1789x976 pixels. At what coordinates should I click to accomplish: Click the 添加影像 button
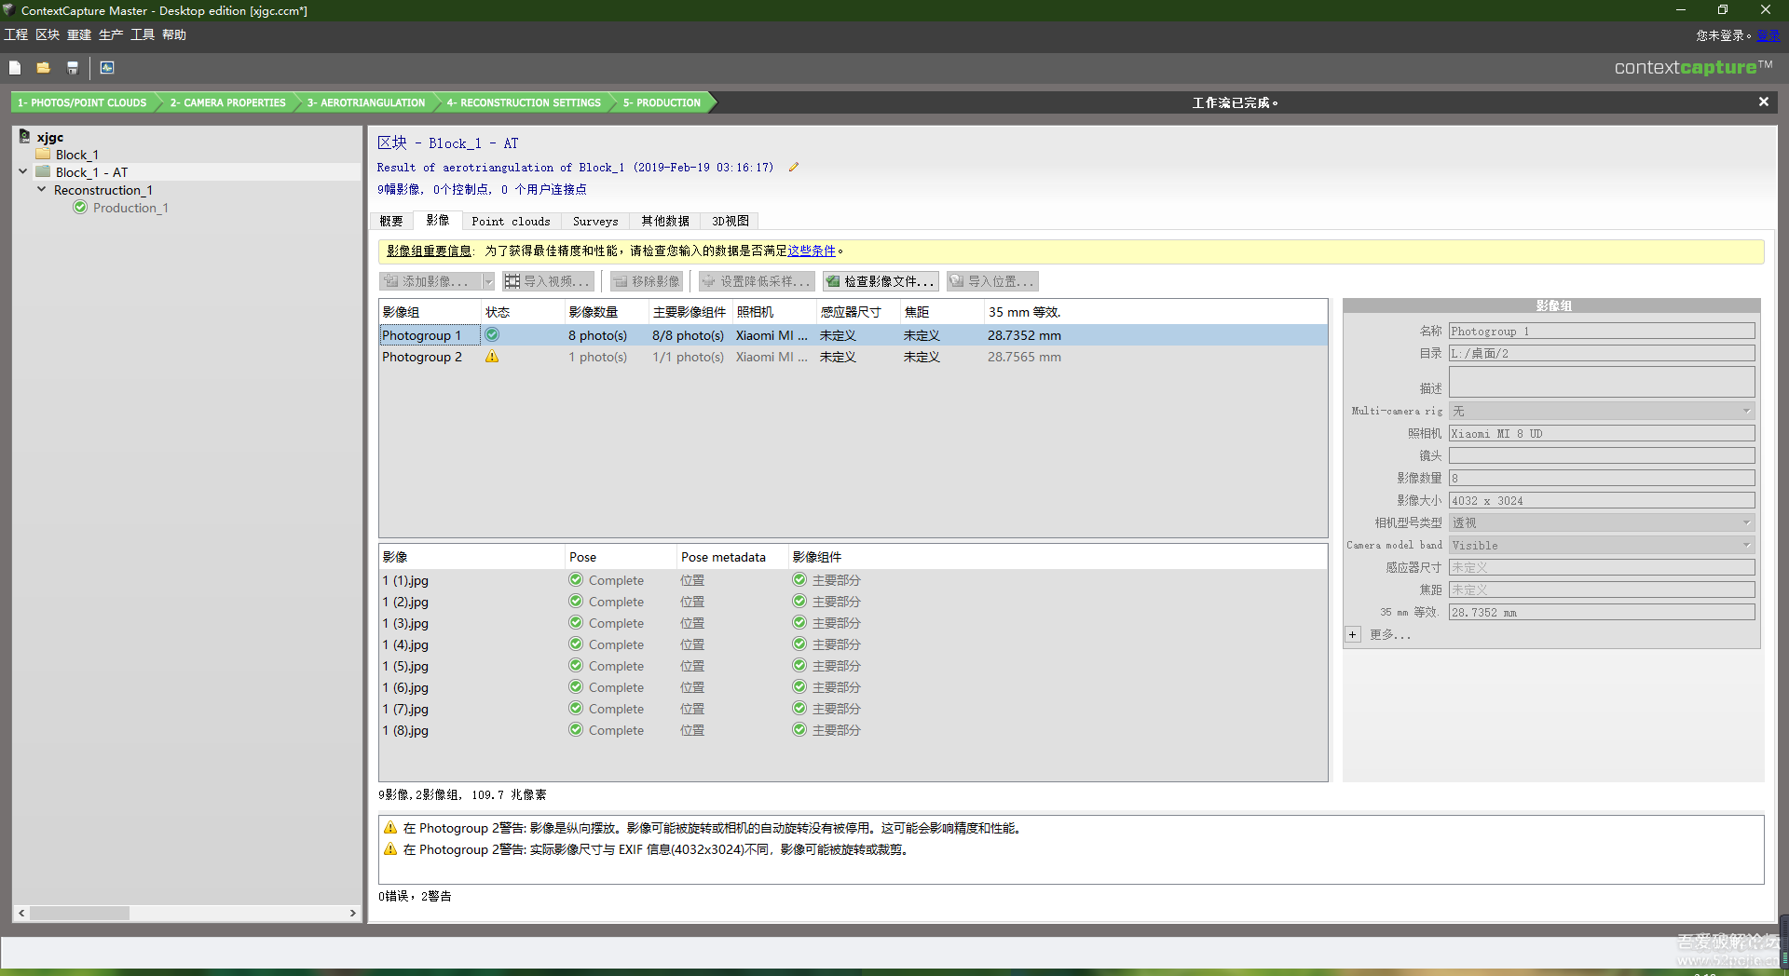430,281
